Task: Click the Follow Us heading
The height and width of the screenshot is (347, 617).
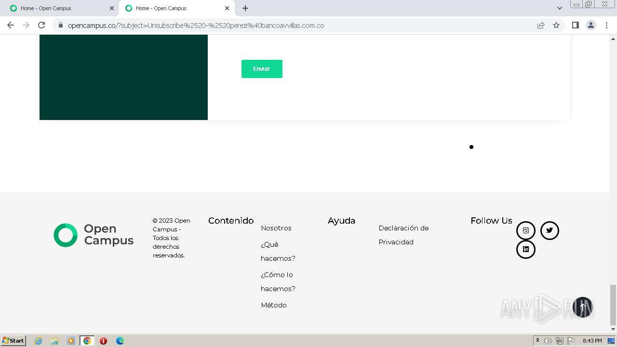Action: coord(491,221)
